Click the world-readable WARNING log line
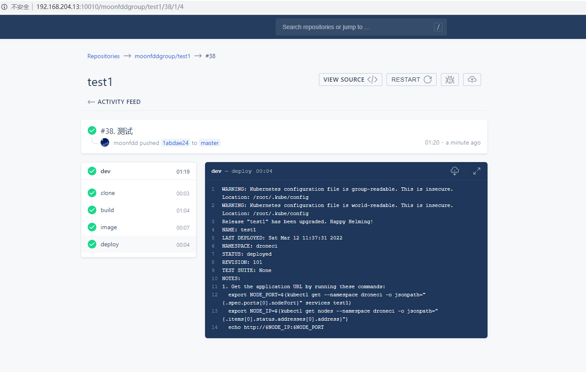 click(x=337, y=209)
